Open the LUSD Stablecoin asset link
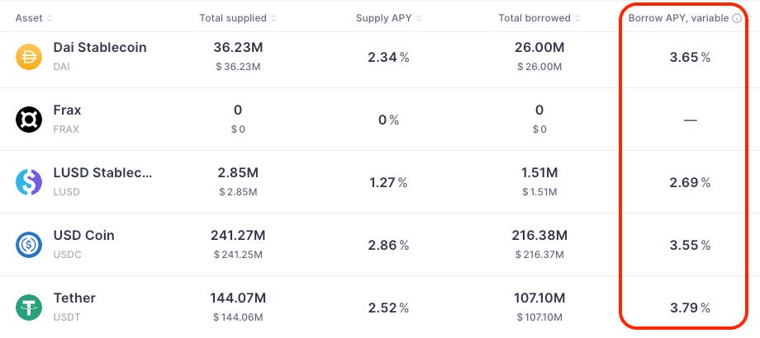Screen dimensions: 760x338 click(x=103, y=173)
